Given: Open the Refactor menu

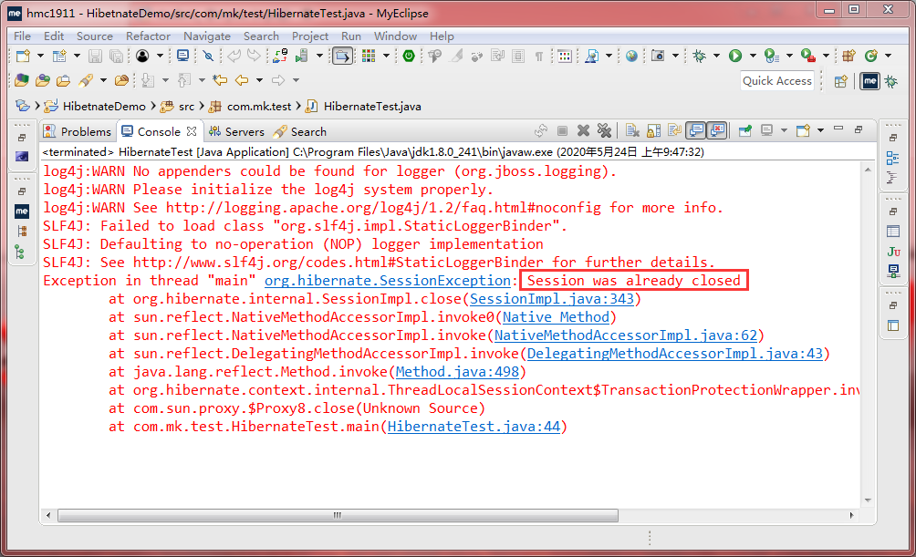Looking at the screenshot, I should [148, 36].
